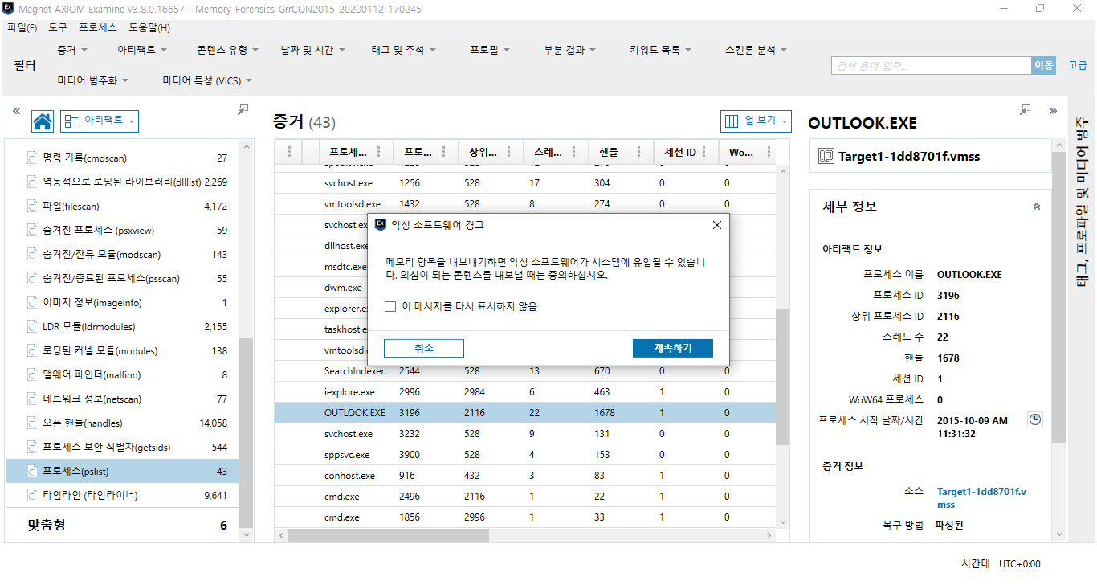Open the 키워드 목록 filter dropdown
Screen dimensions: 1097x585
coord(660,50)
